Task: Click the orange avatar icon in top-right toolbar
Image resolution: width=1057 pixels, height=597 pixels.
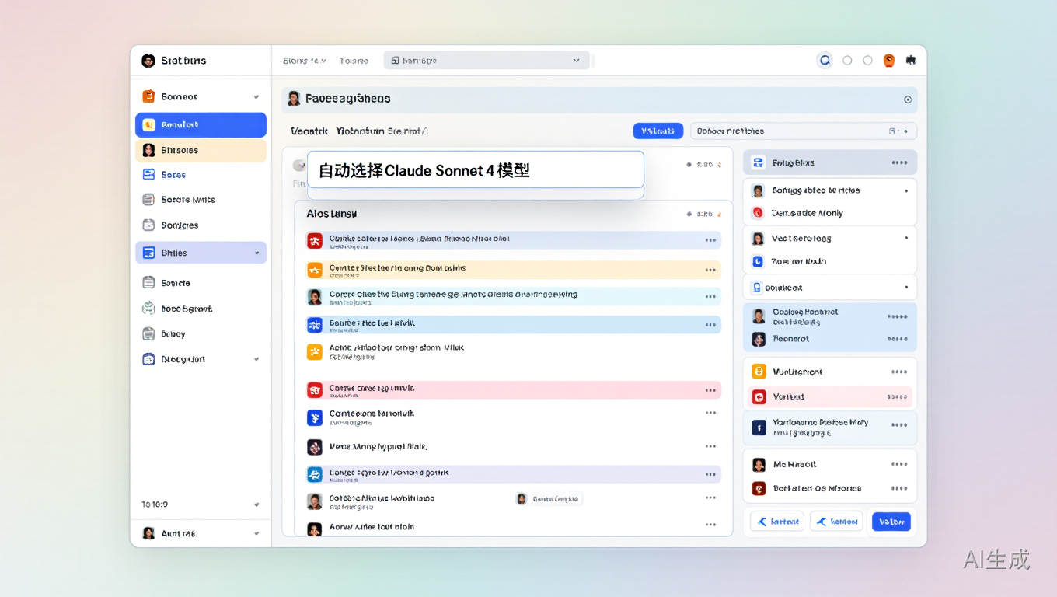Action: click(889, 60)
